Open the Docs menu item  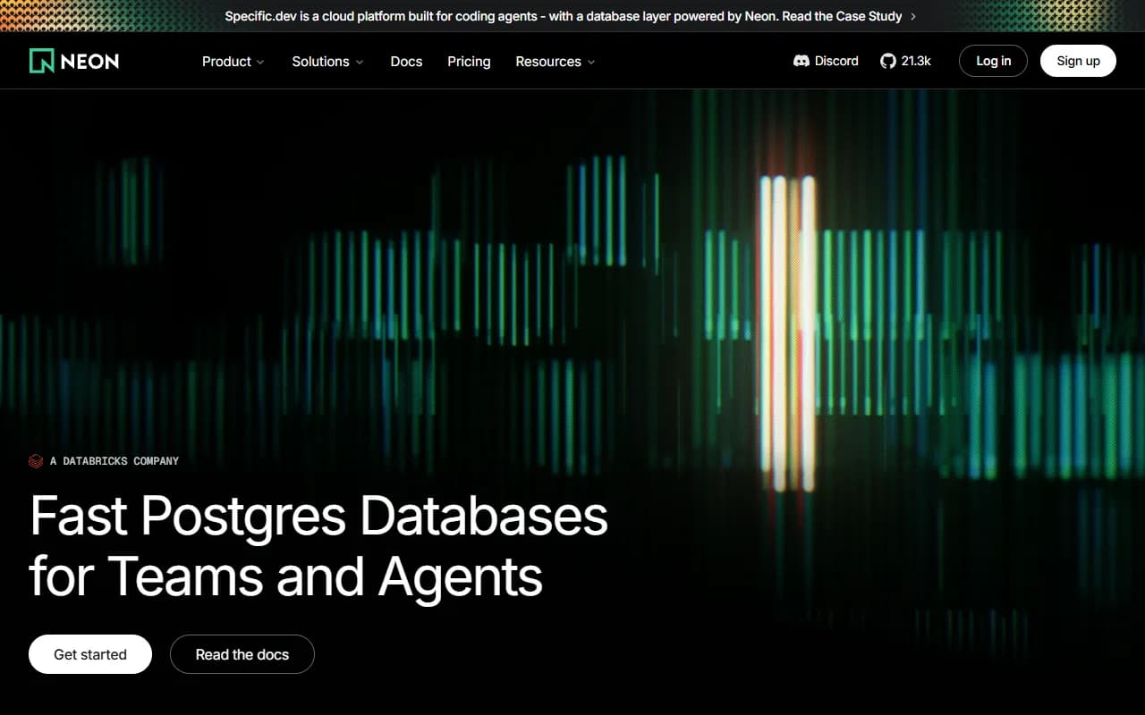pos(406,62)
